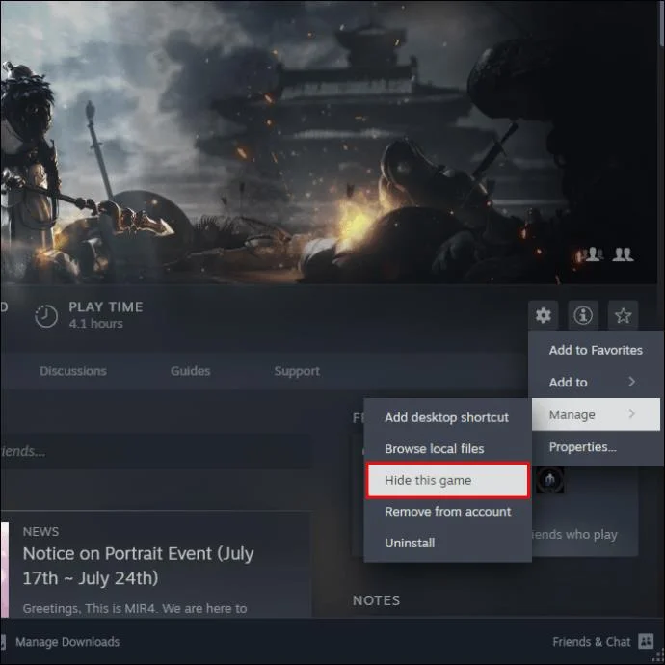
Task: Open the Add to menu entry
Action: (596, 382)
